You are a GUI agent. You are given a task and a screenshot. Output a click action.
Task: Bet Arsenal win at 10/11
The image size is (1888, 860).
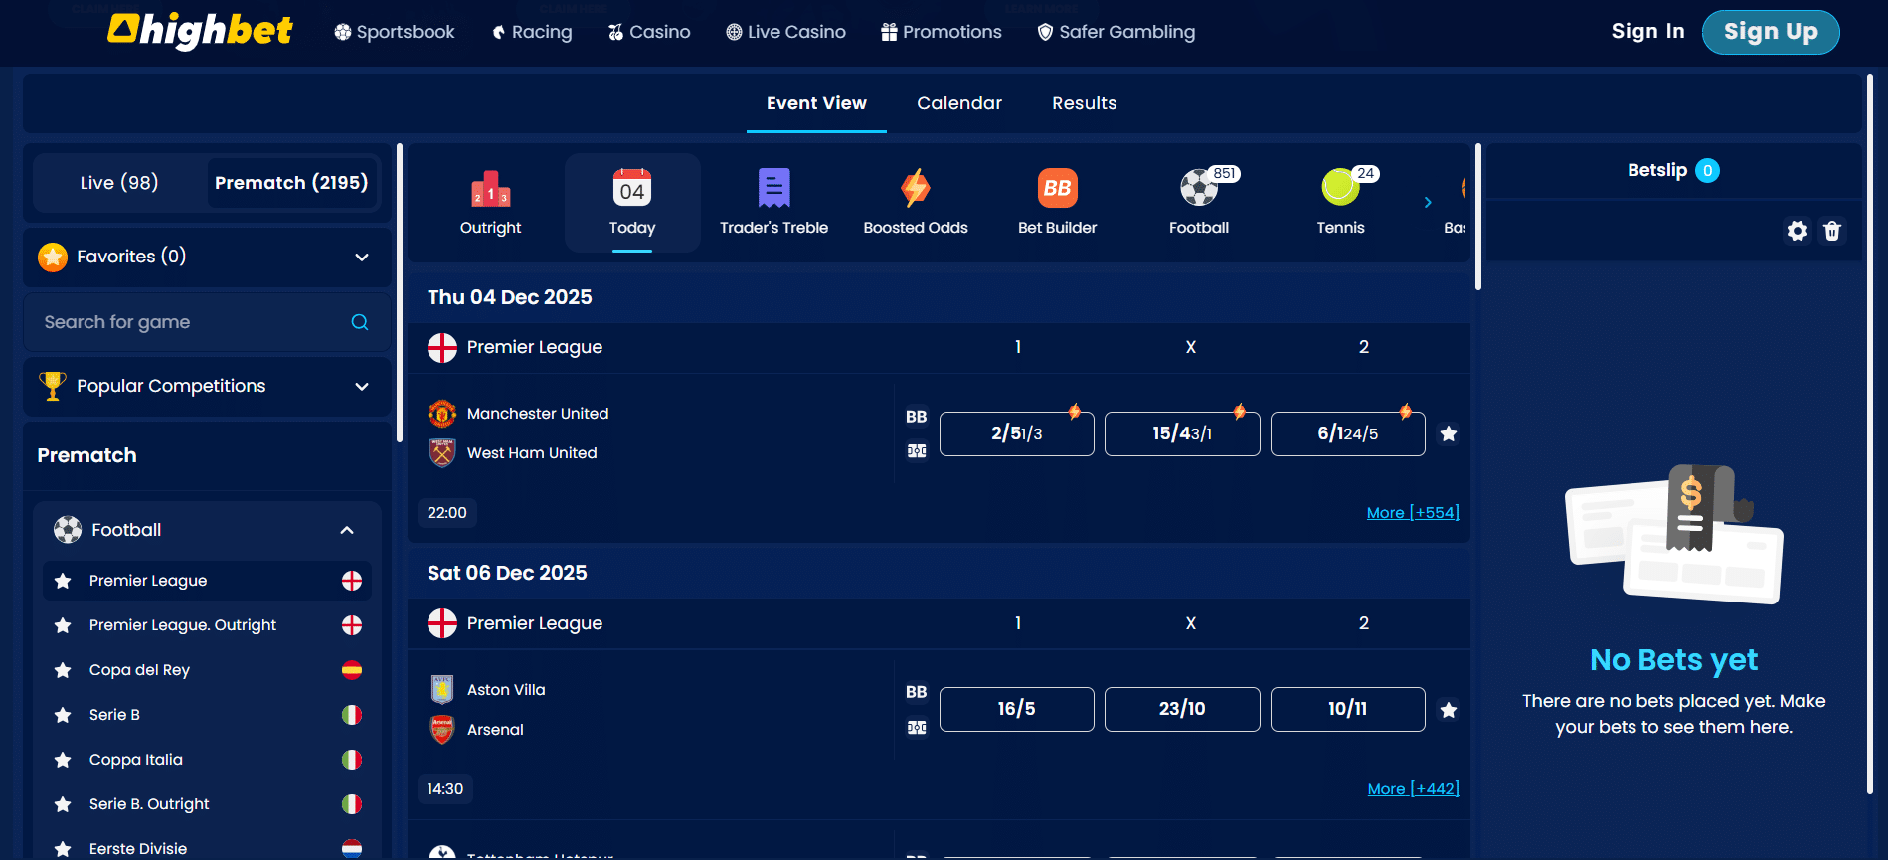pos(1348,710)
